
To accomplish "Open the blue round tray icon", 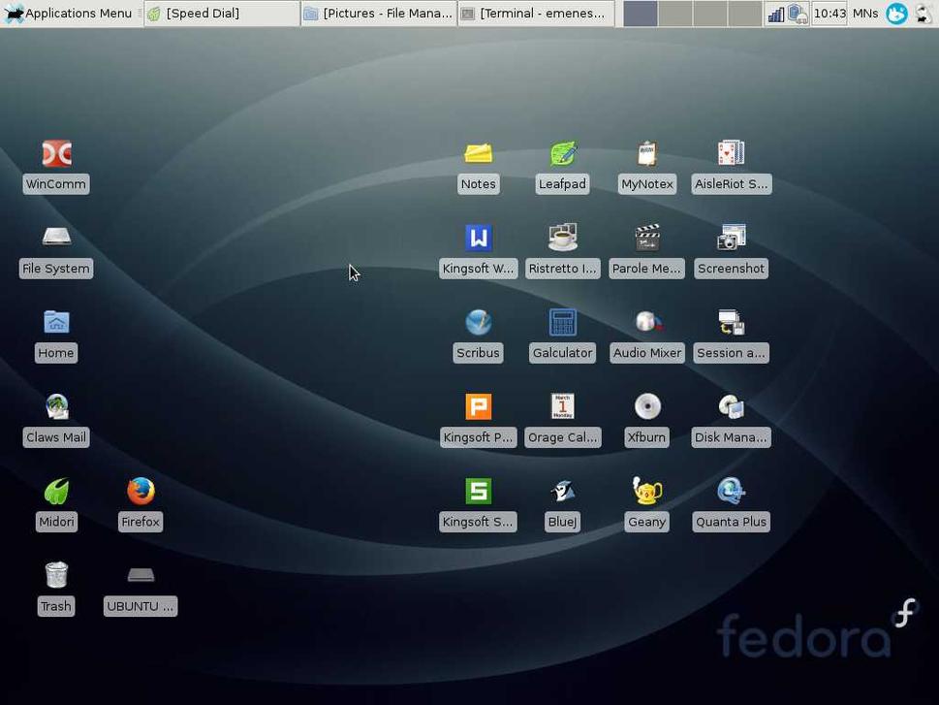I will click(897, 14).
